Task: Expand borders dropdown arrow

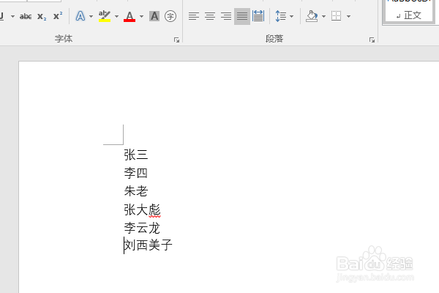Action: (348, 17)
